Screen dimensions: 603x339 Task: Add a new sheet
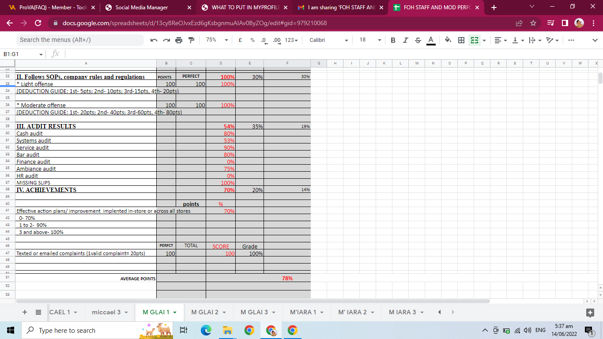(x=25, y=312)
